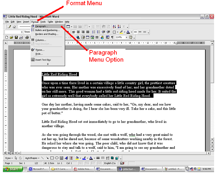This screenshot has height=174, width=216.
Task: Click the Tables and Borders icon
Action: click(x=83, y=37)
